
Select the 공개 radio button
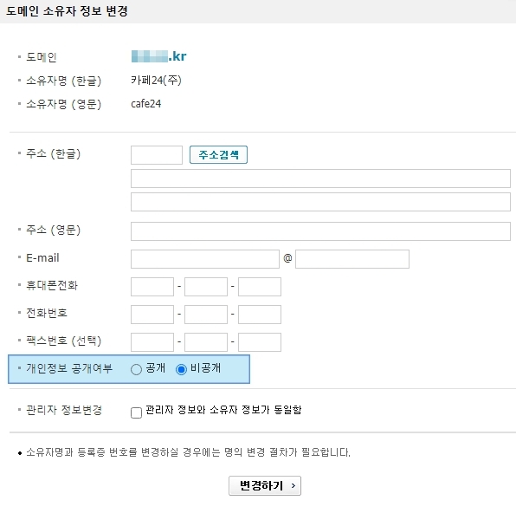coord(136,369)
